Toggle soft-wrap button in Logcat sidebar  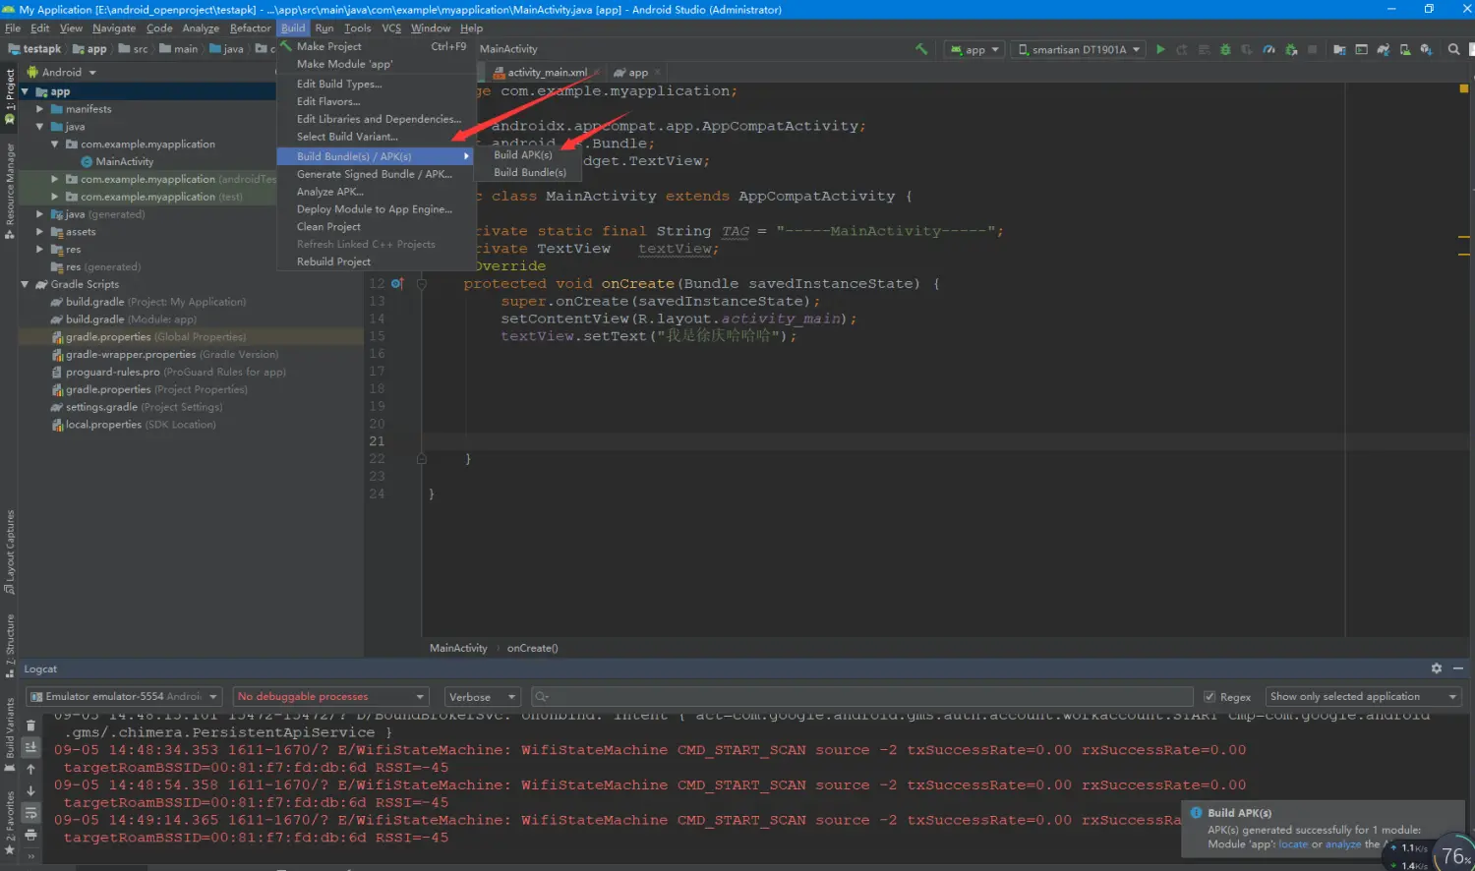point(30,813)
